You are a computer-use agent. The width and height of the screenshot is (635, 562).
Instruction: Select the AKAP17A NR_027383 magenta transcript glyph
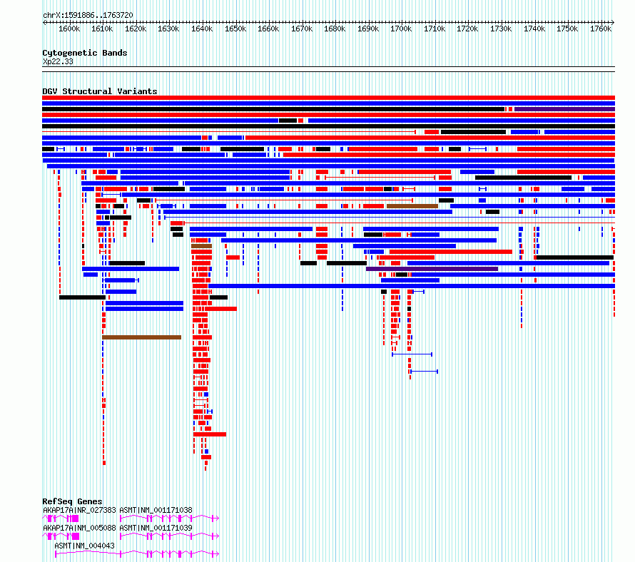click(x=61, y=518)
